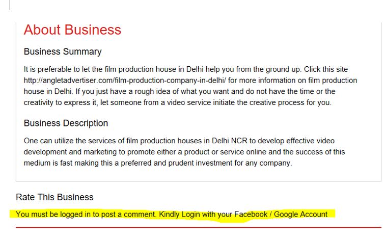Click 'One can utilize' at description start
This screenshot has width=386, height=238.
pyautogui.click(x=48, y=140)
